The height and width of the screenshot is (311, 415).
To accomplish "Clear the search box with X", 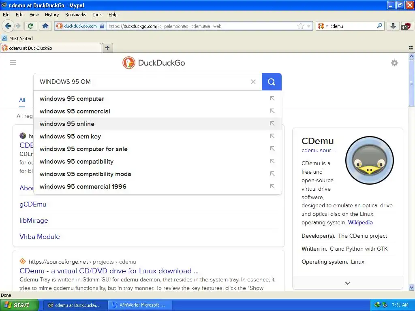I will (253, 82).
